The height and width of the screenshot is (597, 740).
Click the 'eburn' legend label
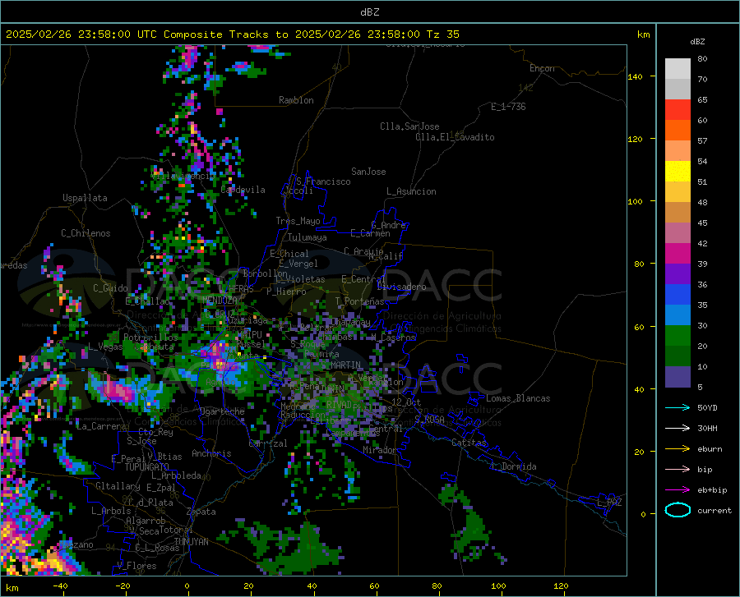point(710,449)
